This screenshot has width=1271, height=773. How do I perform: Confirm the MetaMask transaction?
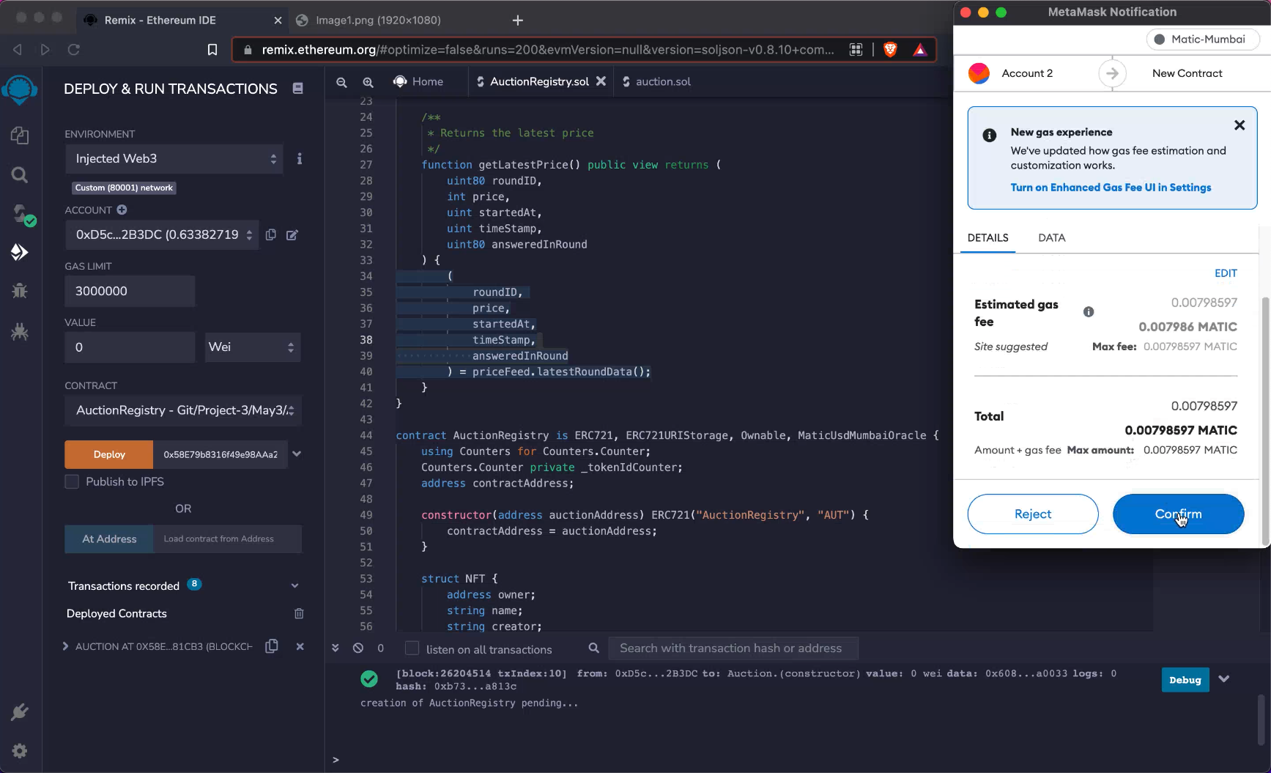pos(1178,514)
